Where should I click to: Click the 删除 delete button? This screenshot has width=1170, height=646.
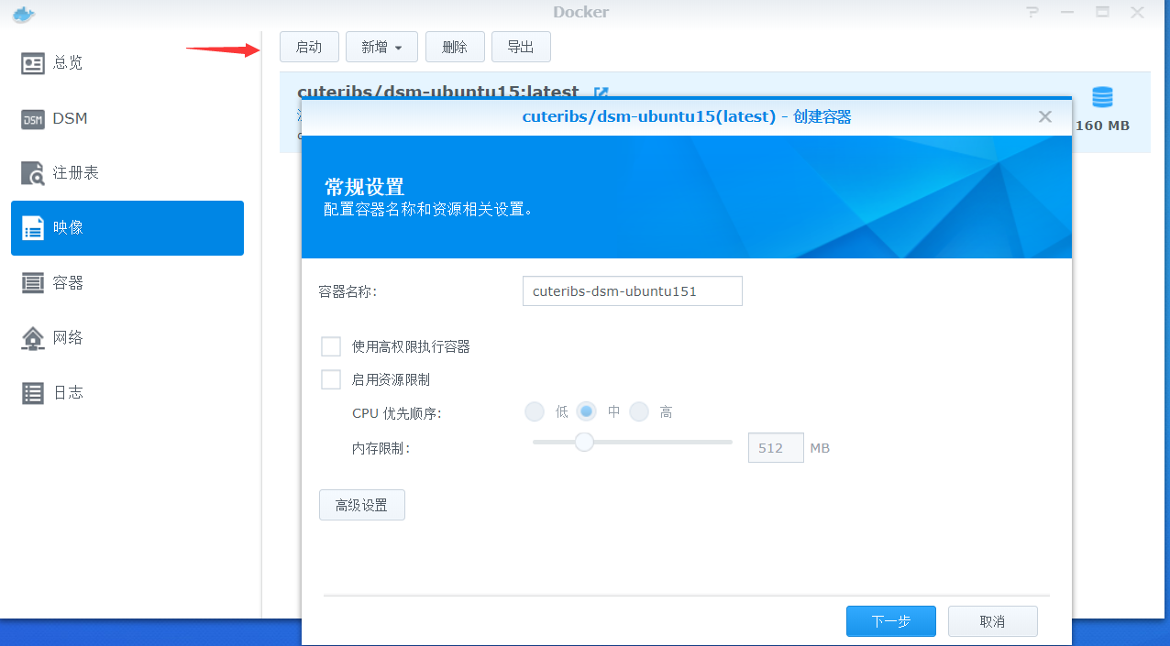tap(455, 47)
